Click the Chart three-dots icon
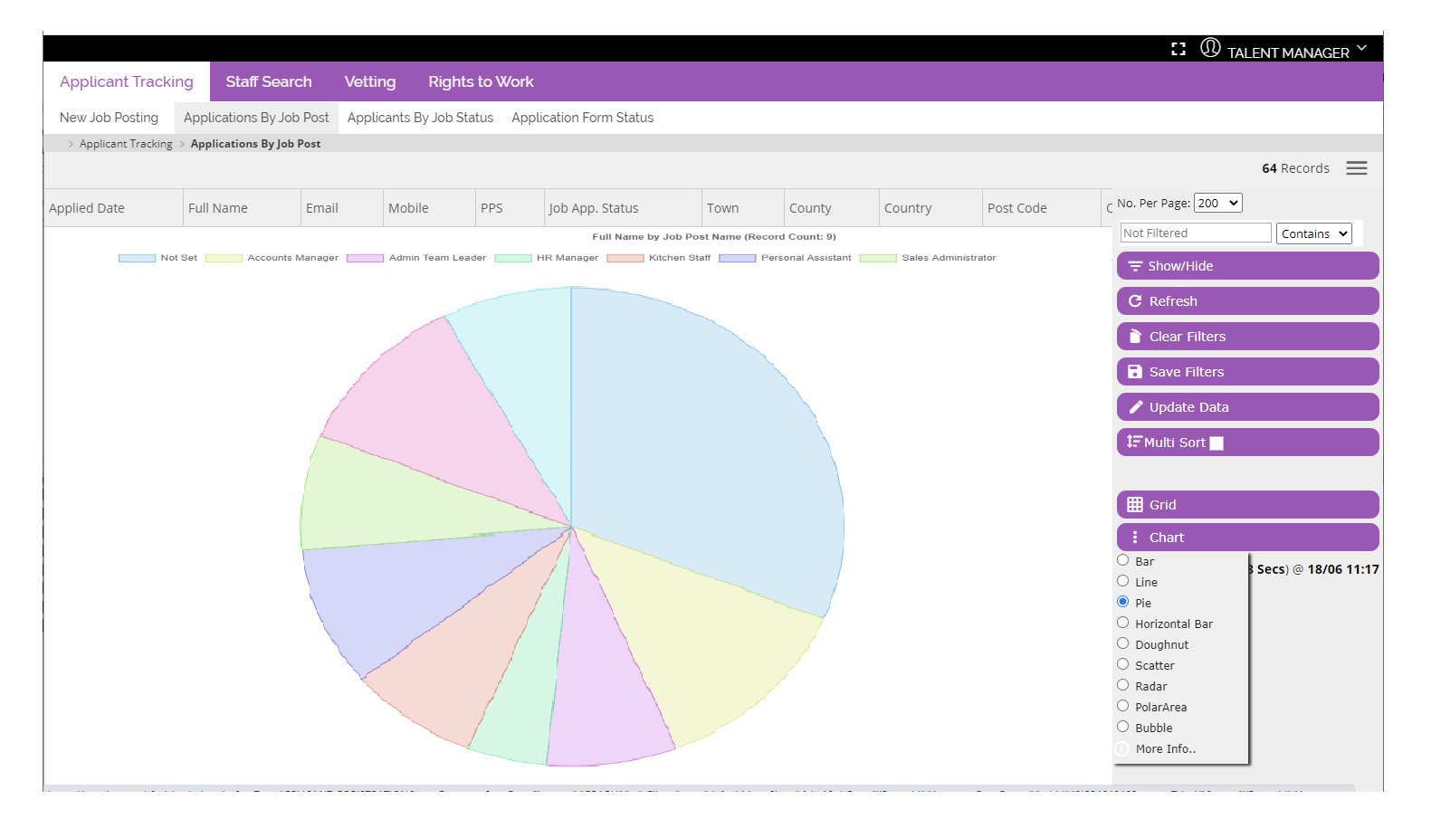1441x838 pixels. 1135,538
